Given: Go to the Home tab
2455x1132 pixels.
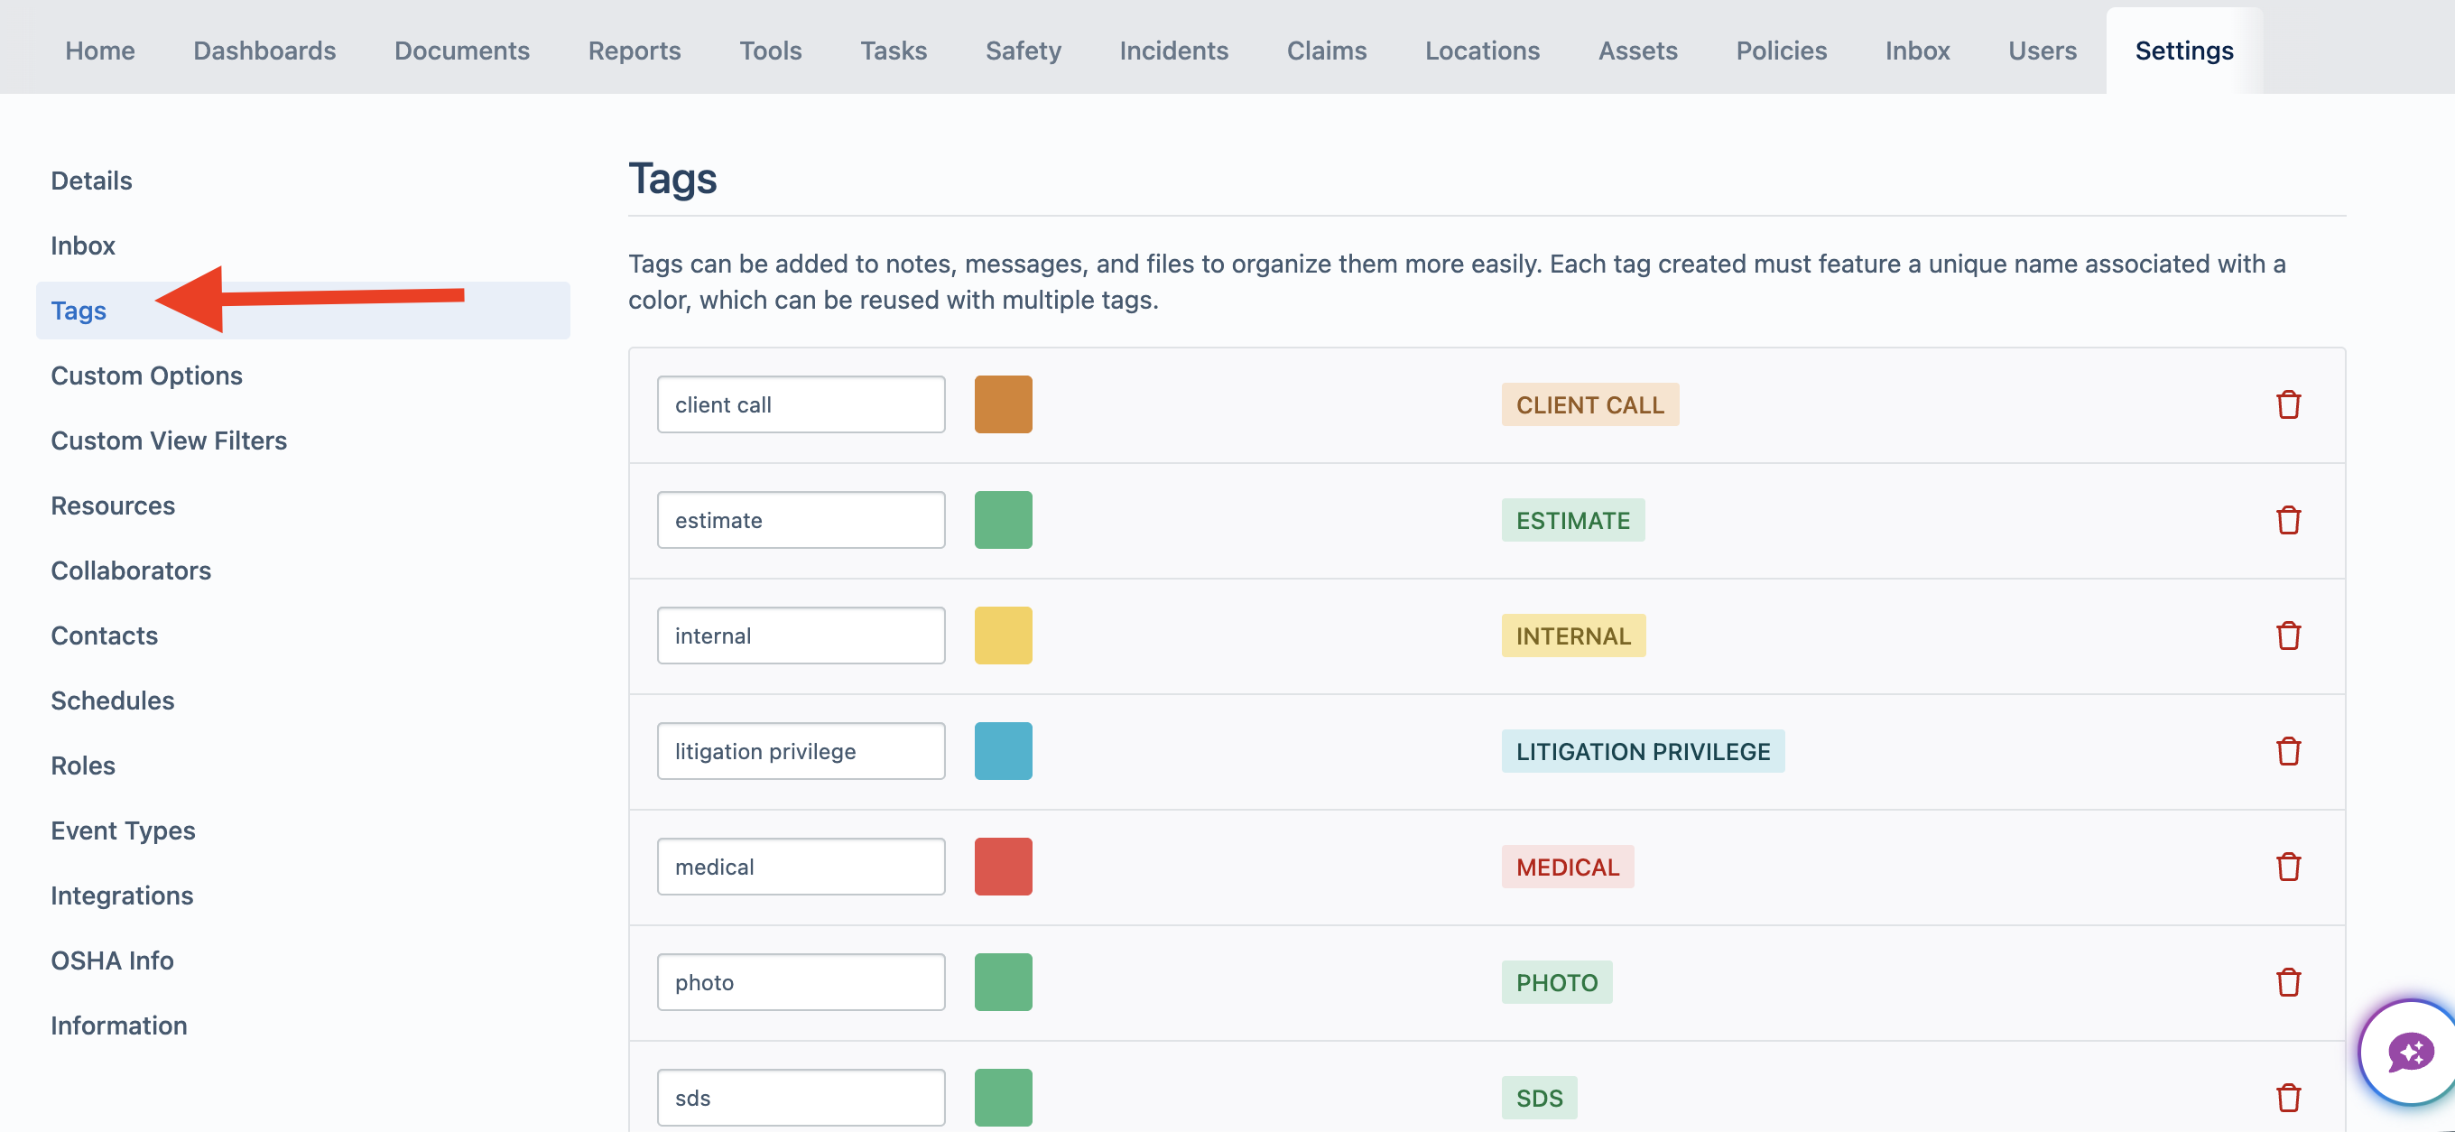Looking at the screenshot, I should pos(100,51).
